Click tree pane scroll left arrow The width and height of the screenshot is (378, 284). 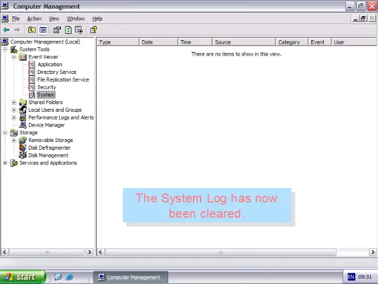click(5, 252)
